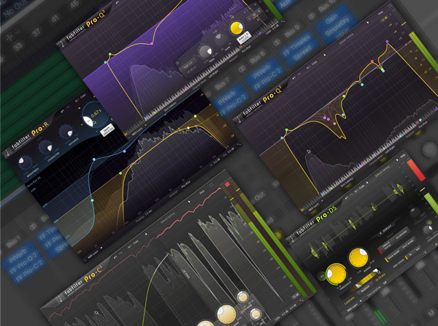Click the yellow gain knob in top Pro-Q 2
Viewport: 438px width, 326px height.
(237, 29)
